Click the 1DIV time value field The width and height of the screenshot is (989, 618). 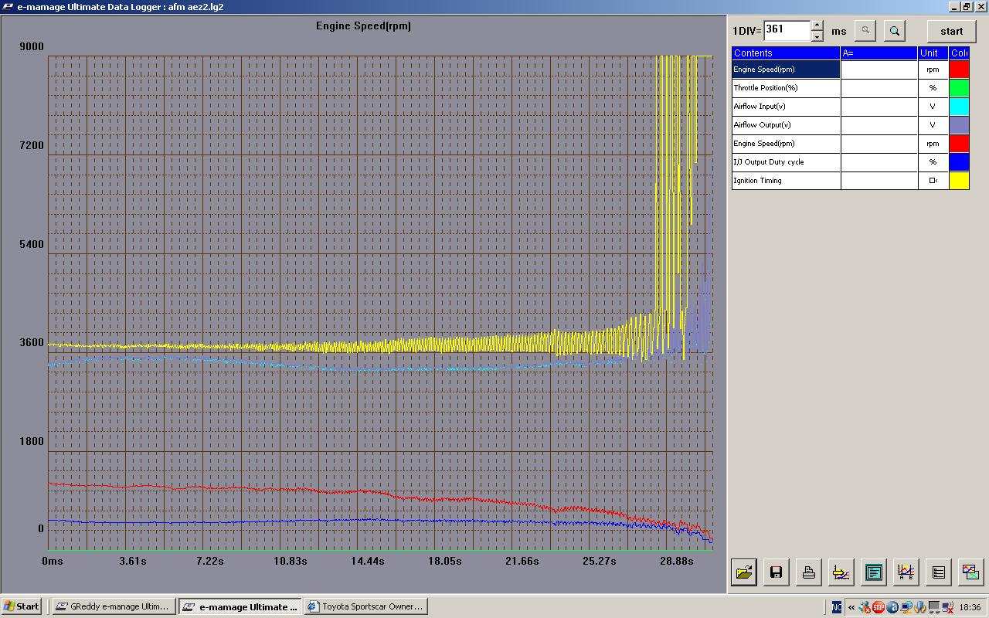[786, 30]
